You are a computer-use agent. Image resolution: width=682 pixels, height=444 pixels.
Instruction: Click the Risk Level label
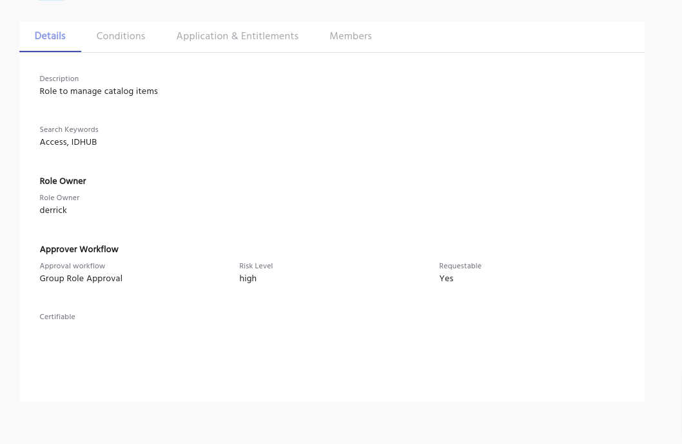tap(256, 266)
